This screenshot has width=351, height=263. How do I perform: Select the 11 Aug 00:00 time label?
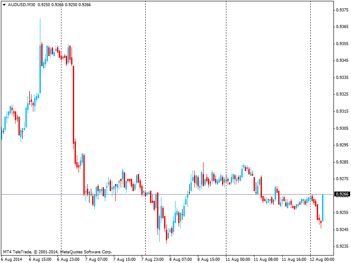pyautogui.click(x=238, y=259)
